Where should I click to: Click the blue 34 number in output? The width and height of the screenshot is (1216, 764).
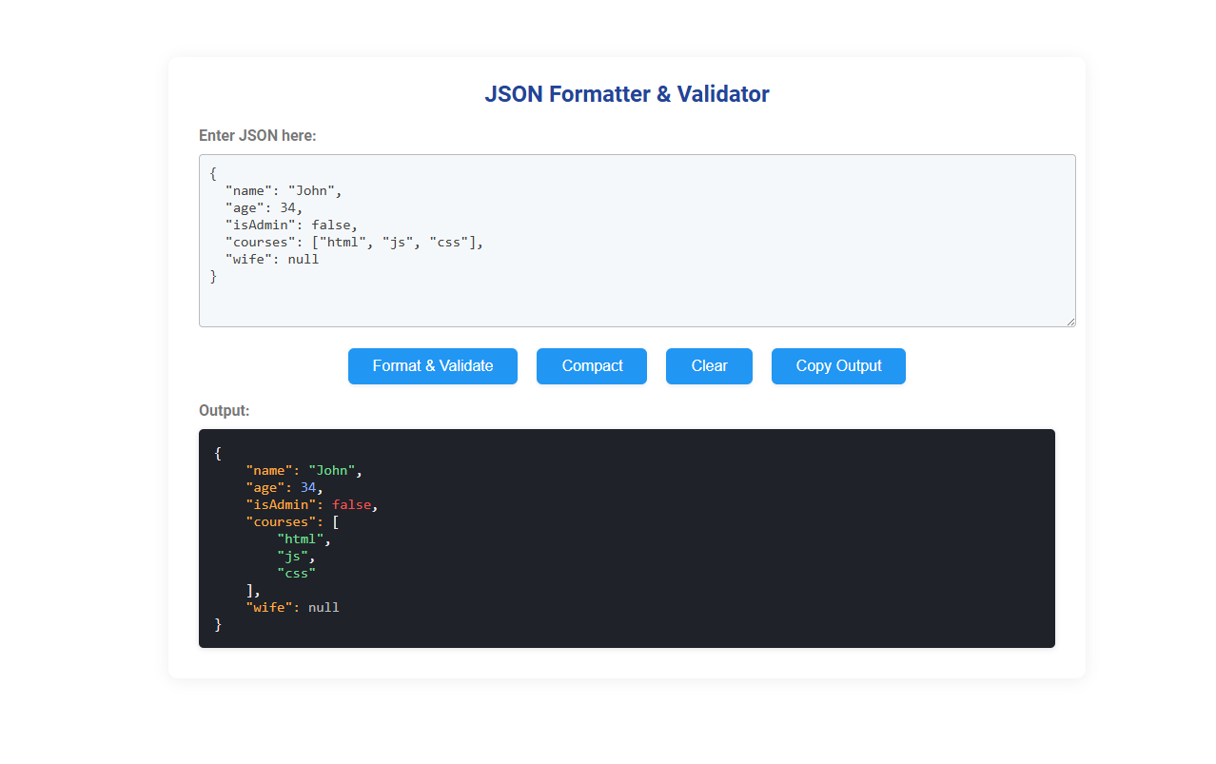pos(307,487)
